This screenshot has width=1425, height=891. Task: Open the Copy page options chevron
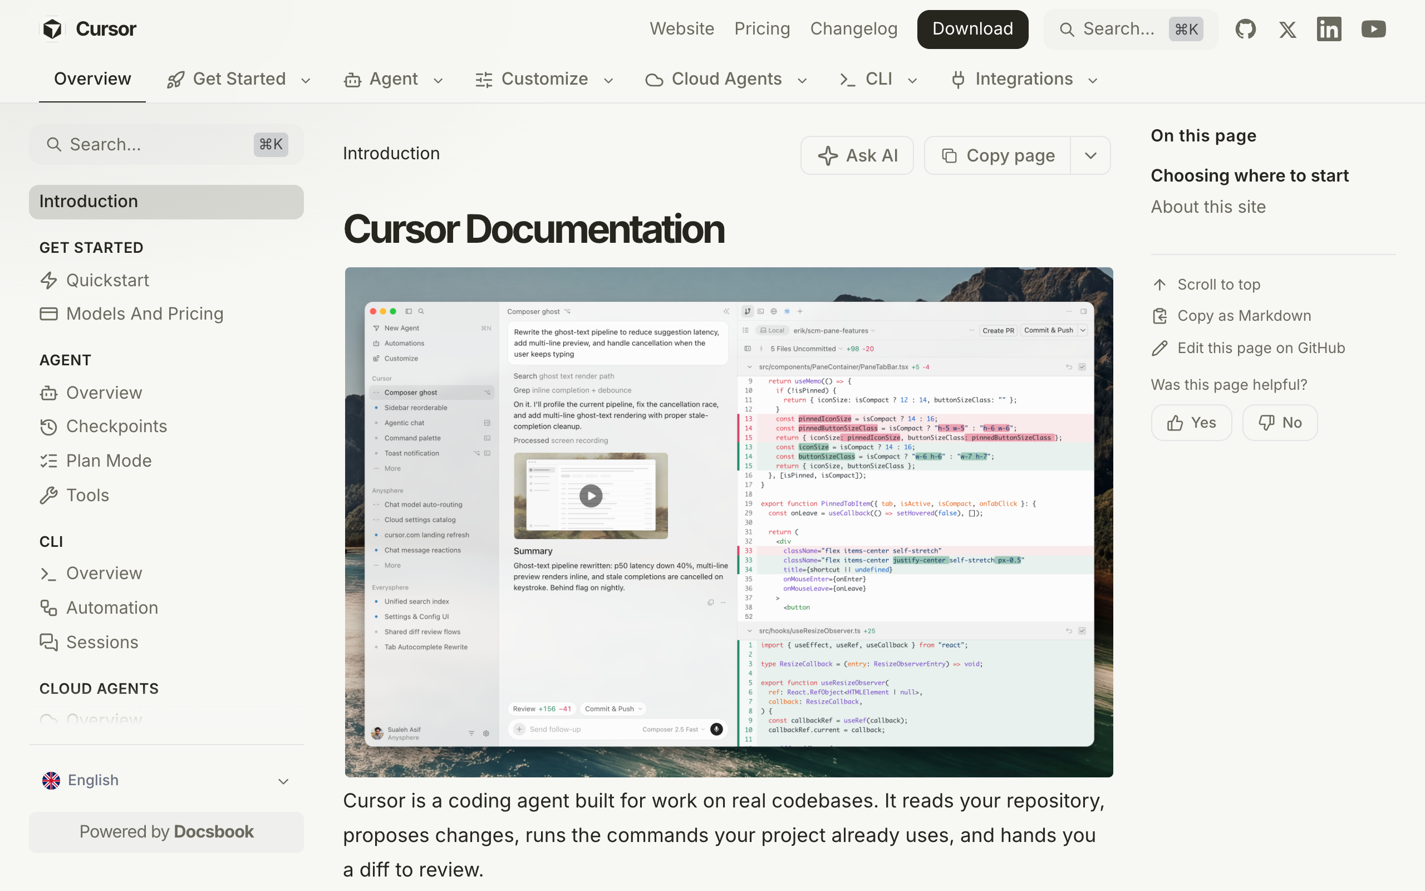point(1090,155)
